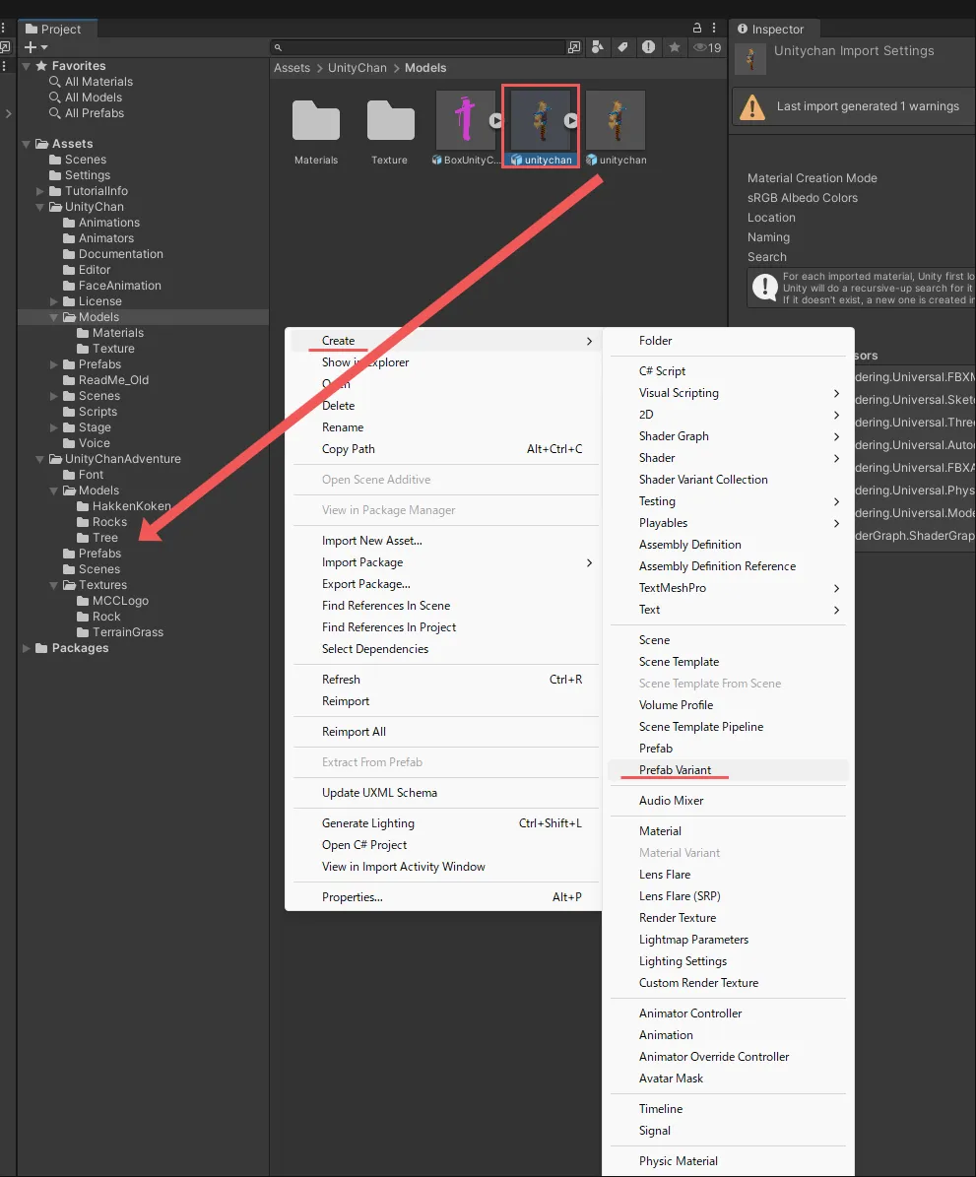Open the Materials folder icon in Models
Image resolution: width=976 pixels, height=1177 pixels.
pyautogui.click(x=316, y=121)
